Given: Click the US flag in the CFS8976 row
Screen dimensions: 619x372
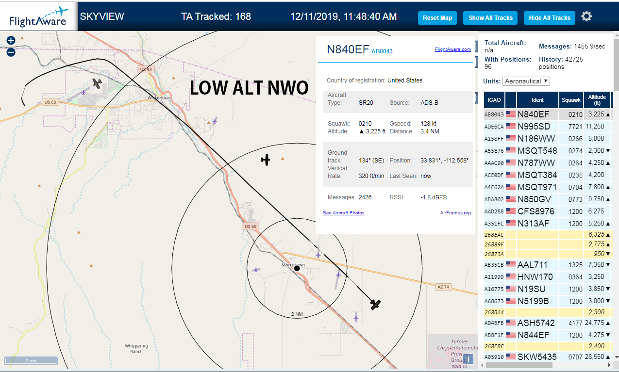Looking at the screenshot, I should pyautogui.click(x=510, y=211).
